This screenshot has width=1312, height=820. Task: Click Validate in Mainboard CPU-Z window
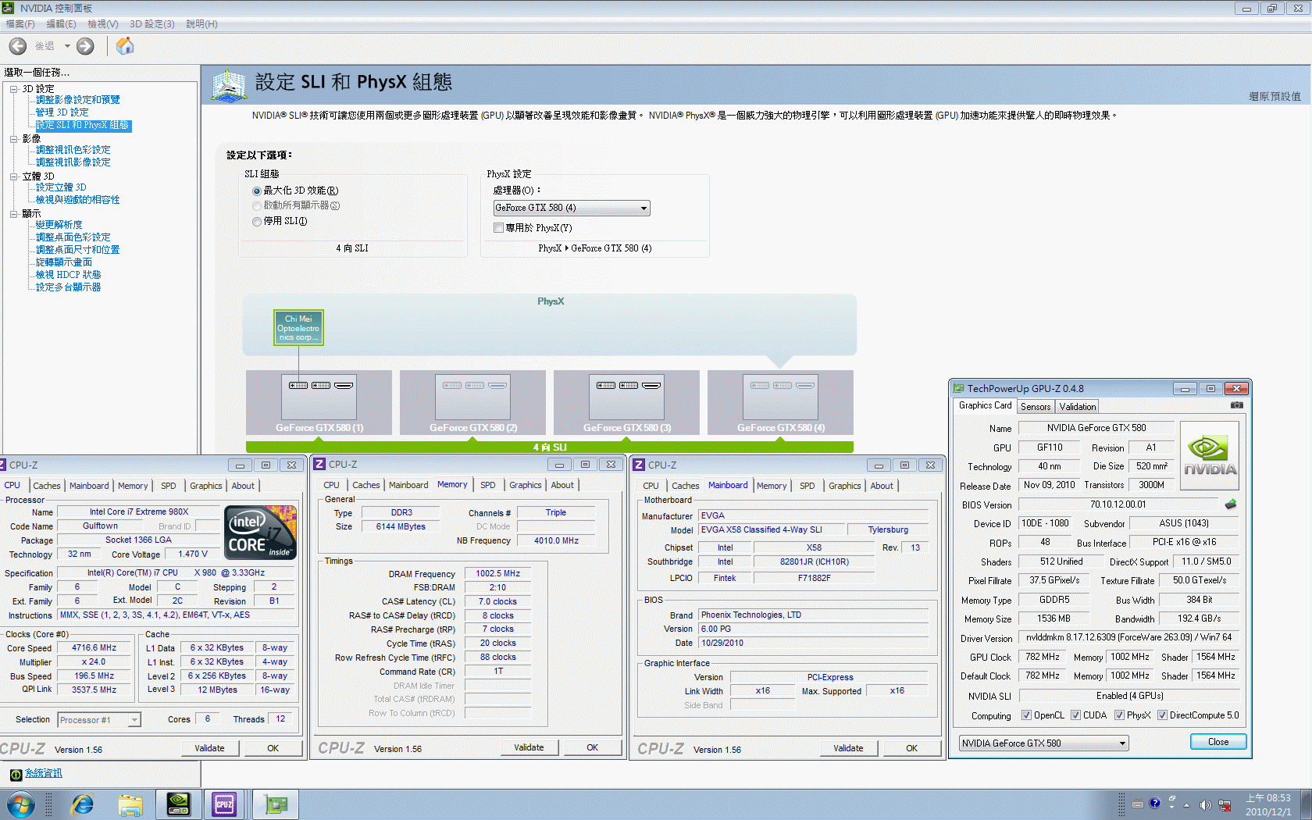coord(848,748)
